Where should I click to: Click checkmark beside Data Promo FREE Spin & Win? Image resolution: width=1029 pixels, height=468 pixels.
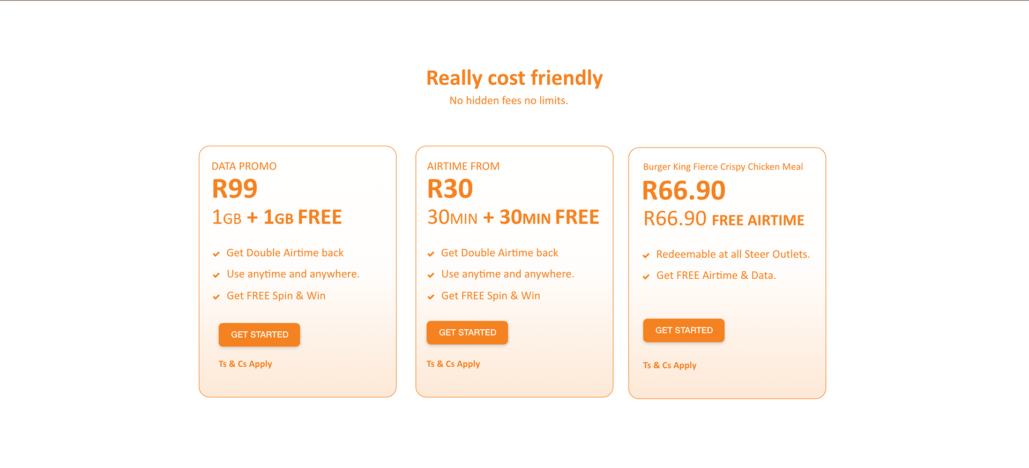point(217,297)
